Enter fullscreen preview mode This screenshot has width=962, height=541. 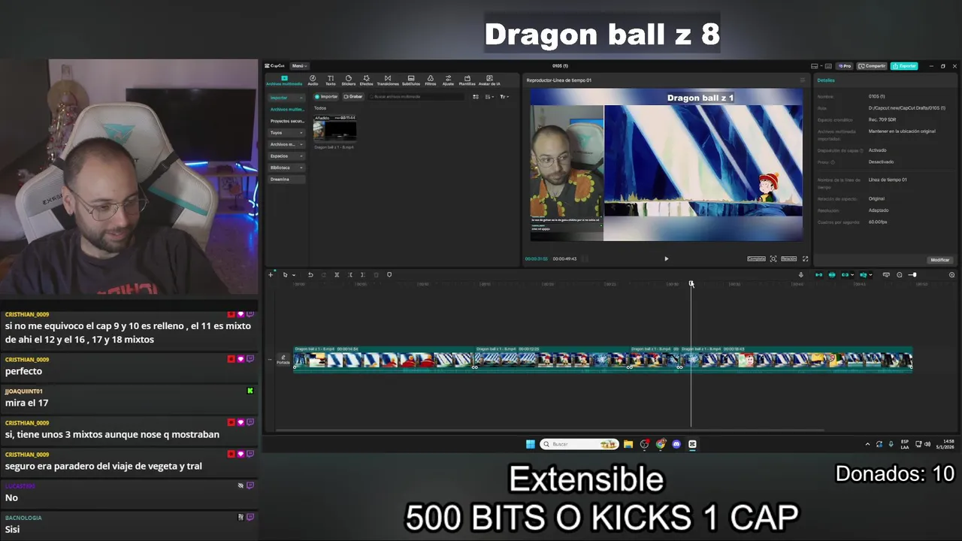click(x=805, y=258)
